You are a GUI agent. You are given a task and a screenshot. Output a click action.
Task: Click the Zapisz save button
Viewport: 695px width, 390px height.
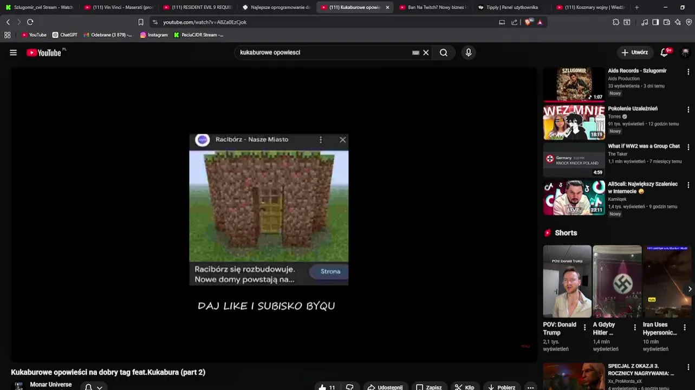coord(428,387)
